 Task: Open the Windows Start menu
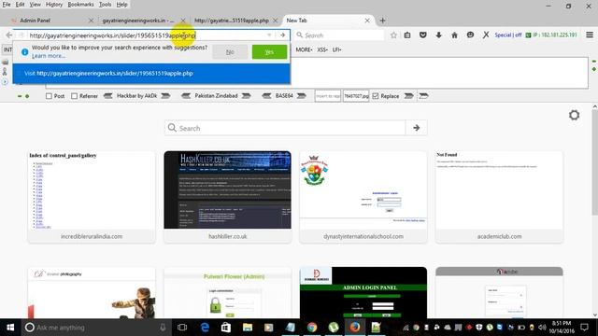10,328
